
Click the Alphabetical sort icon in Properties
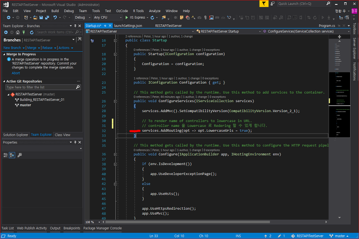pyautogui.click(x=12, y=155)
